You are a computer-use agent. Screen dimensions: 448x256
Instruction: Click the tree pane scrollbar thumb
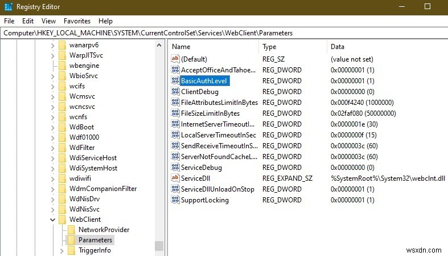(x=159, y=246)
